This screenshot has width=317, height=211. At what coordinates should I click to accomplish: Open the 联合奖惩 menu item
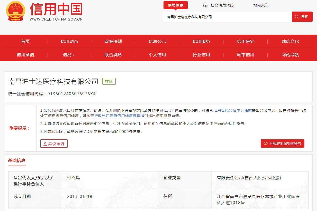(x=113, y=55)
